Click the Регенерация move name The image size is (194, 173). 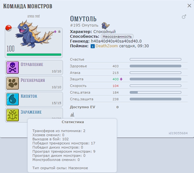tap(33, 80)
